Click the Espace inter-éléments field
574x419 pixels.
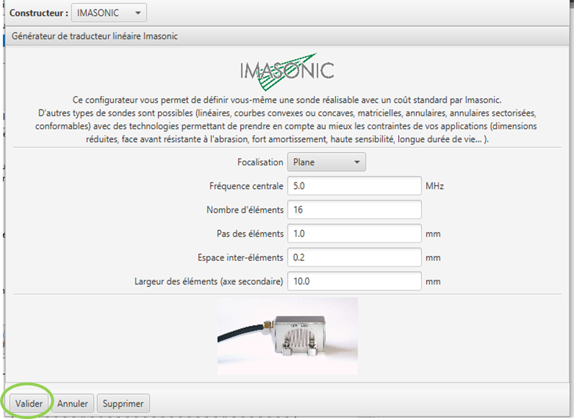tap(354, 257)
